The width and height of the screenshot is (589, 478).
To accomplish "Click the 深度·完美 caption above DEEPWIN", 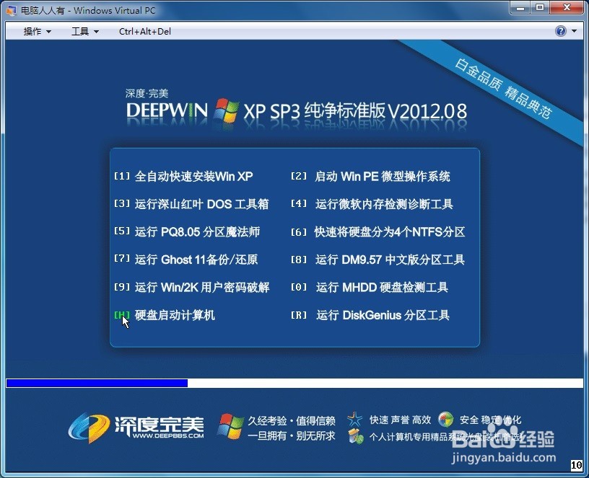I will coord(147,94).
